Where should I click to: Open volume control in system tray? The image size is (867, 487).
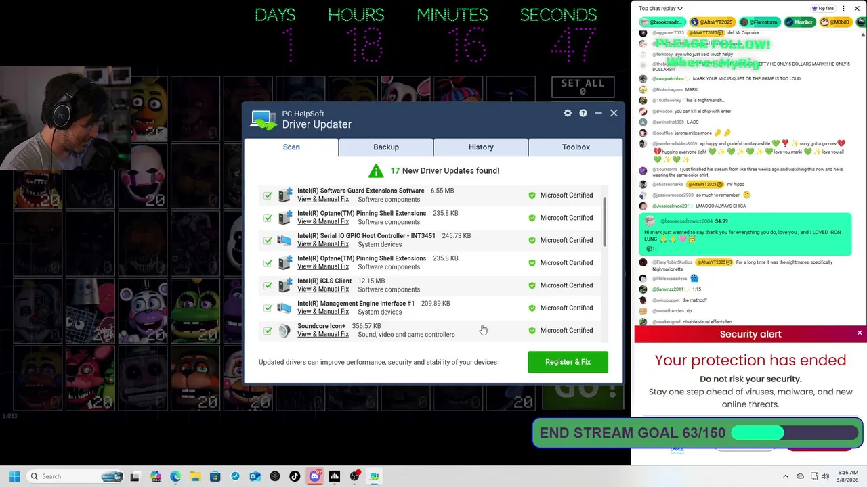click(826, 476)
